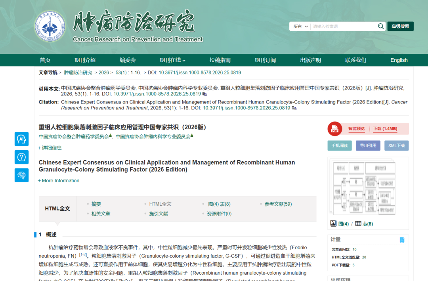Image resolution: width=428 pixels, height=281 pixels.
Task: Open 图(4) 表(8) tab
Action: [219, 204]
